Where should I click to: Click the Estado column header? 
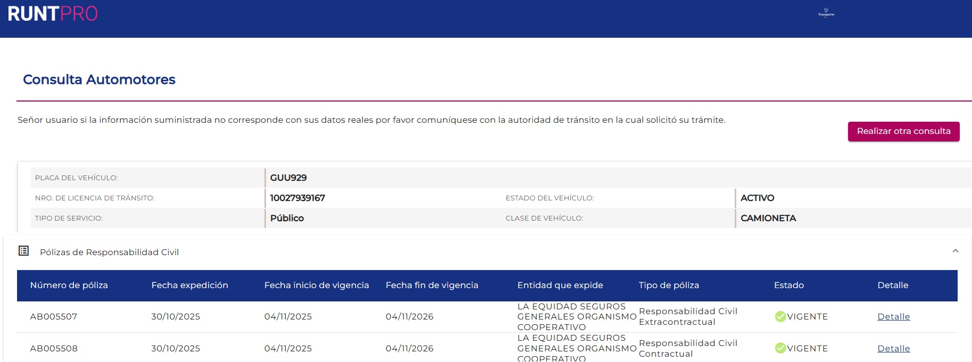[788, 285]
